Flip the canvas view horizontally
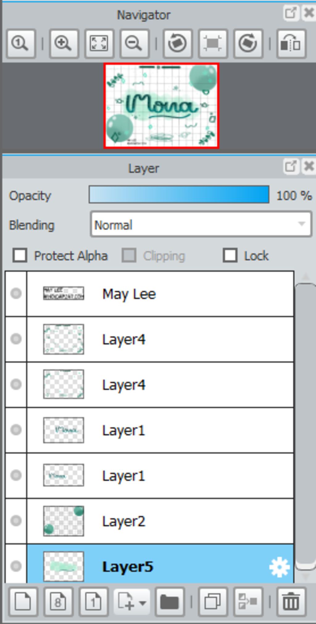Viewport: 316px width, 624px height. tap(291, 43)
